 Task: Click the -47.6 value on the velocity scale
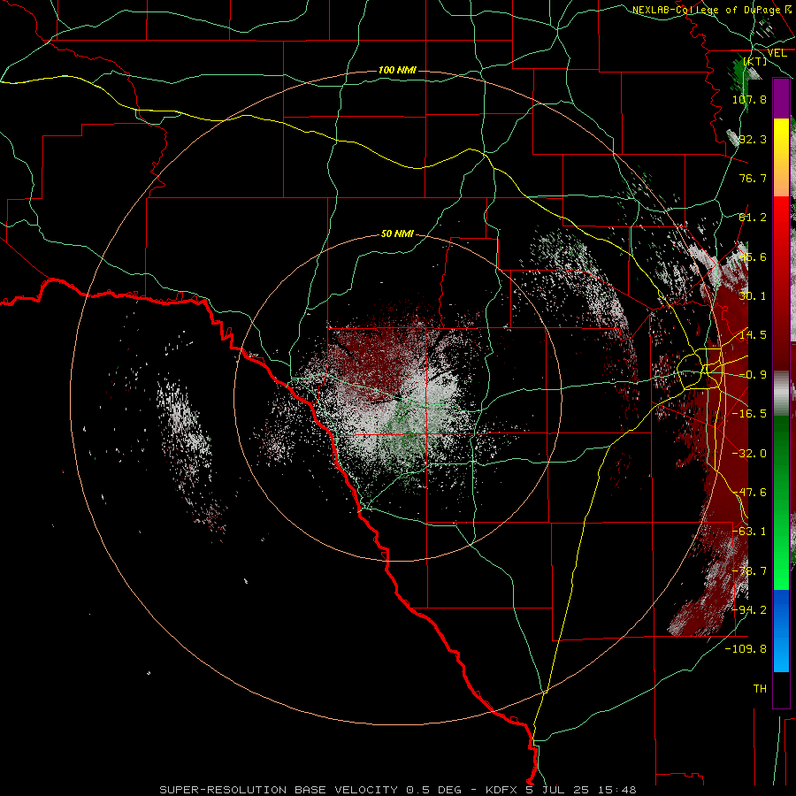coord(749,493)
